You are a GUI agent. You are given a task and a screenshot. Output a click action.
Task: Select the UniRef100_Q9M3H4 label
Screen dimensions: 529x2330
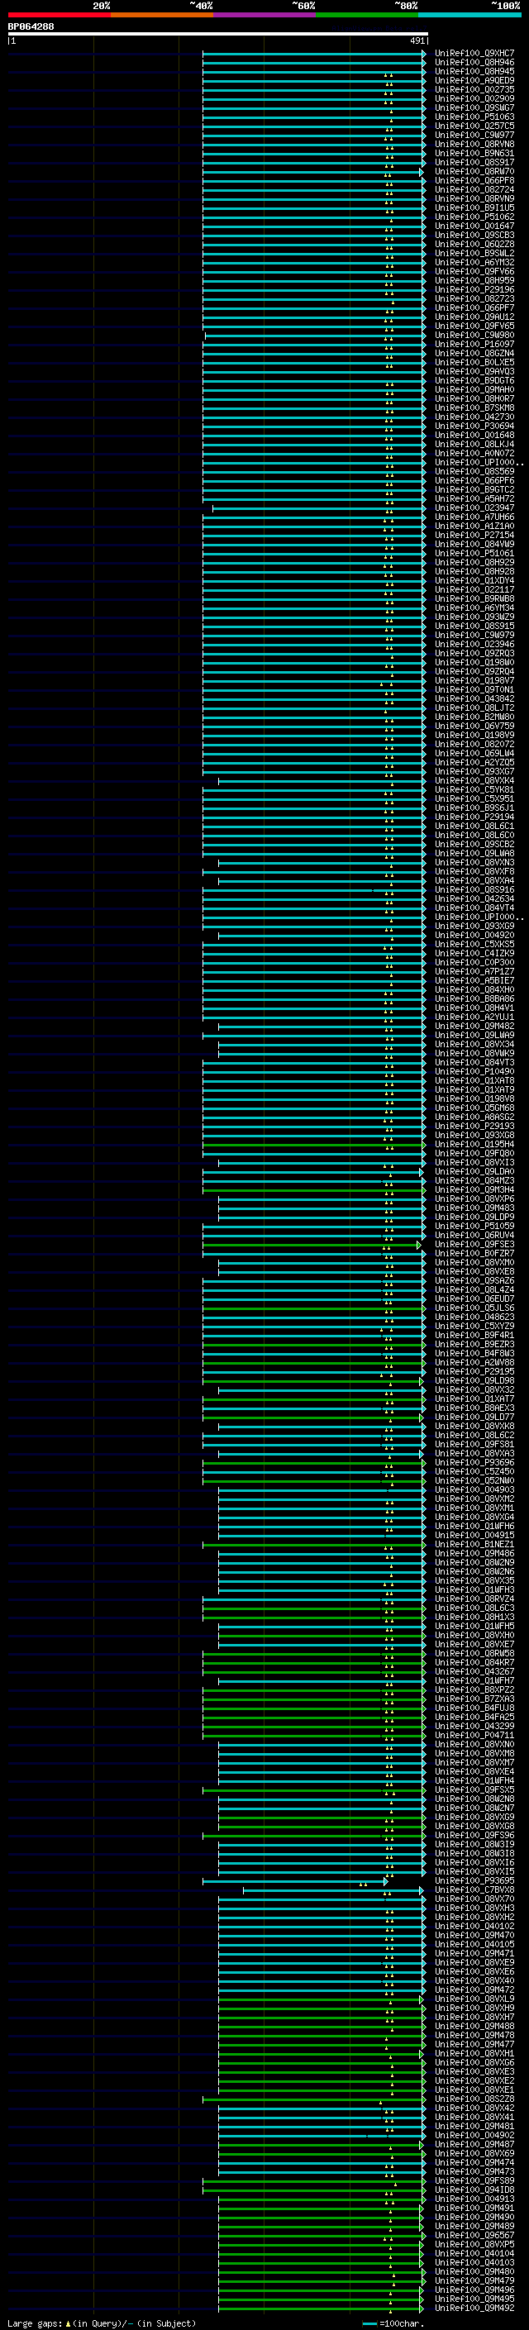474,1189
